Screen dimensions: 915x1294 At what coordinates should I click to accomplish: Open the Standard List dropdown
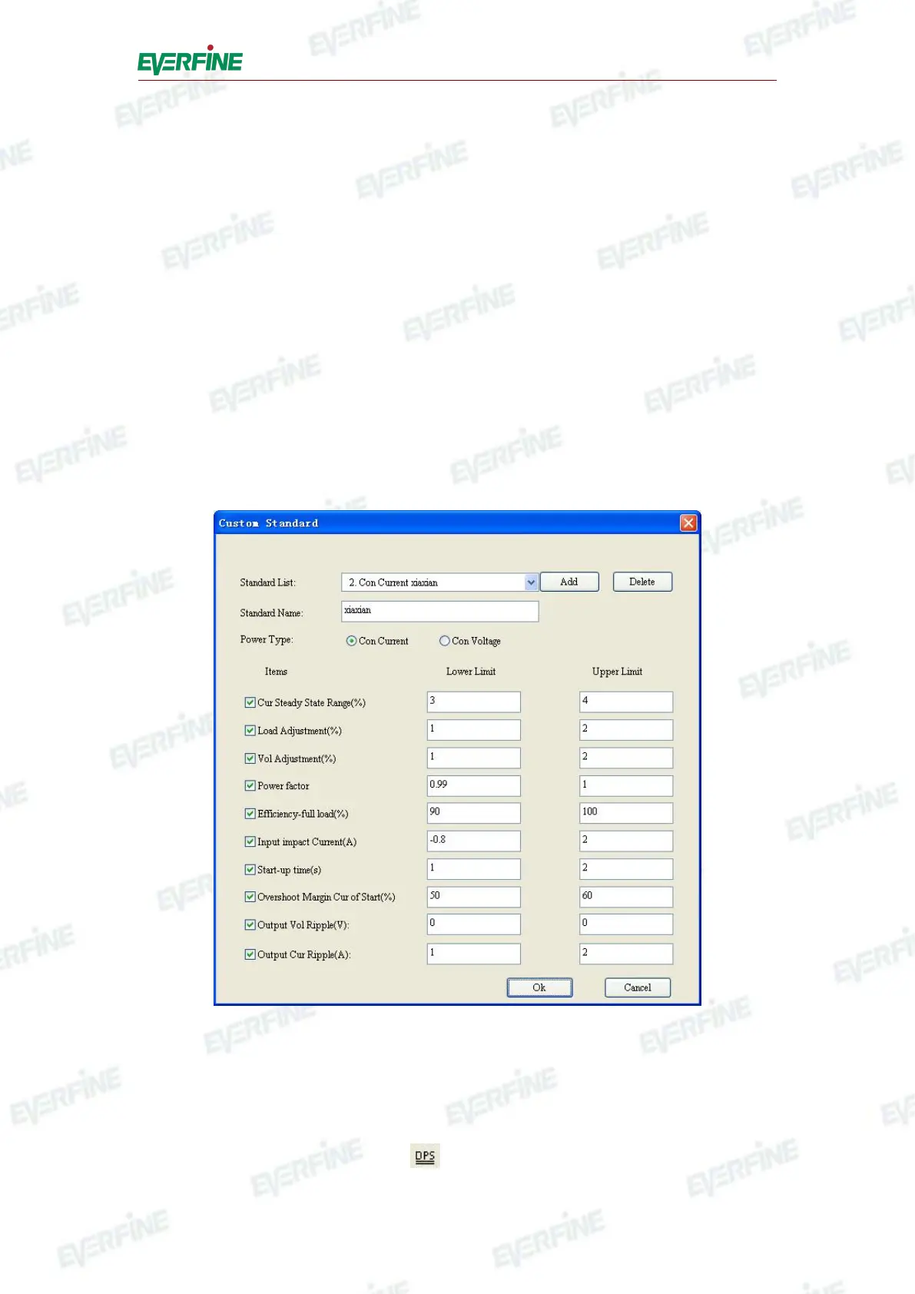[x=531, y=582]
